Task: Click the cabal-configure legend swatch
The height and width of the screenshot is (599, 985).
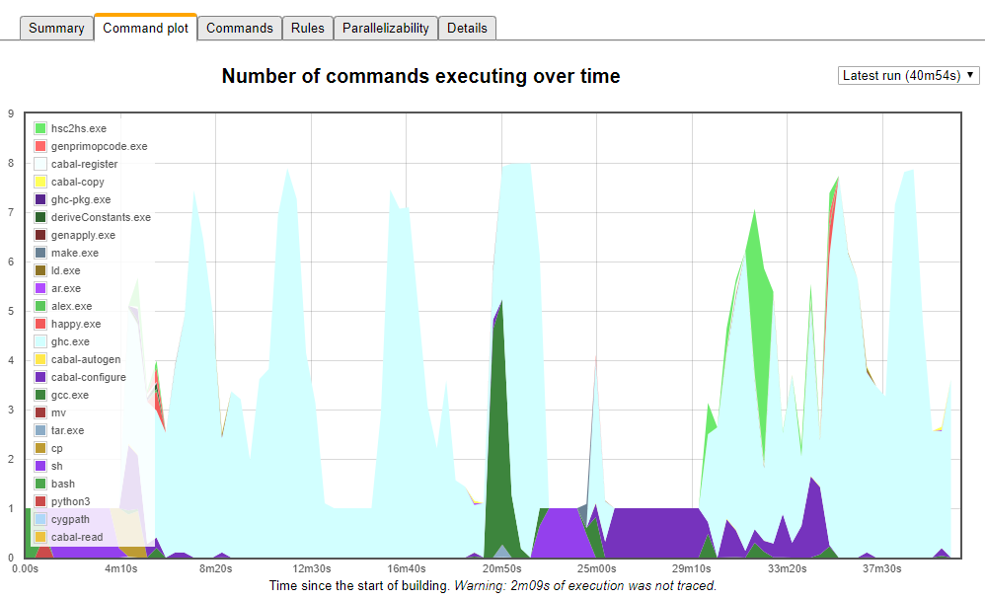Action: pyautogui.click(x=40, y=377)
